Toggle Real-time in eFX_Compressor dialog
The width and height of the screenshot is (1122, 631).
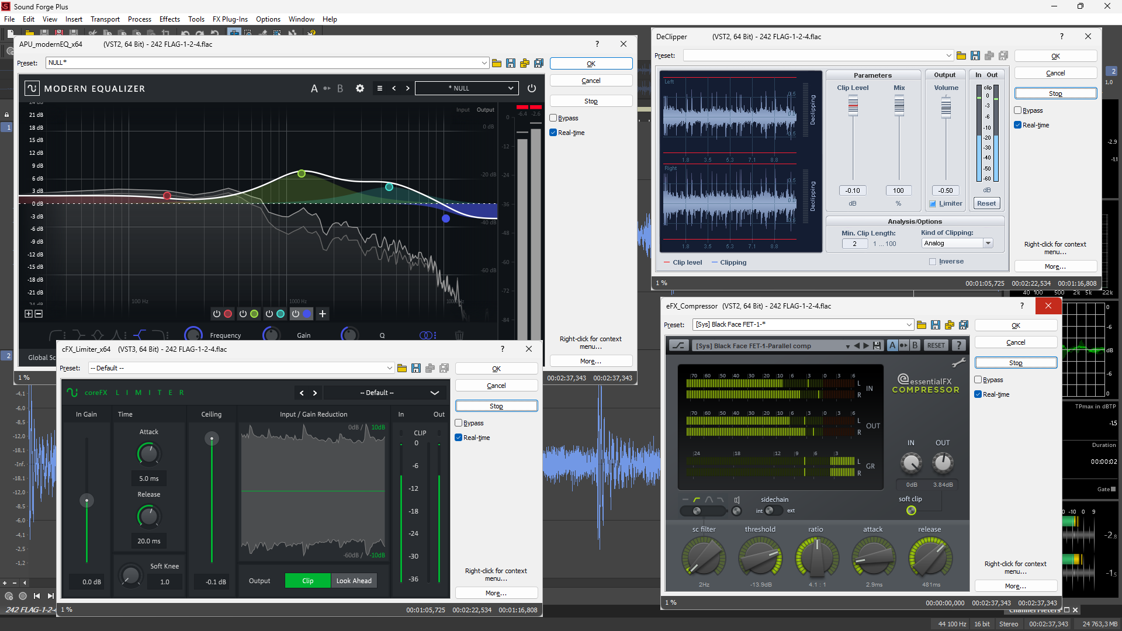(x=978, y=394)
